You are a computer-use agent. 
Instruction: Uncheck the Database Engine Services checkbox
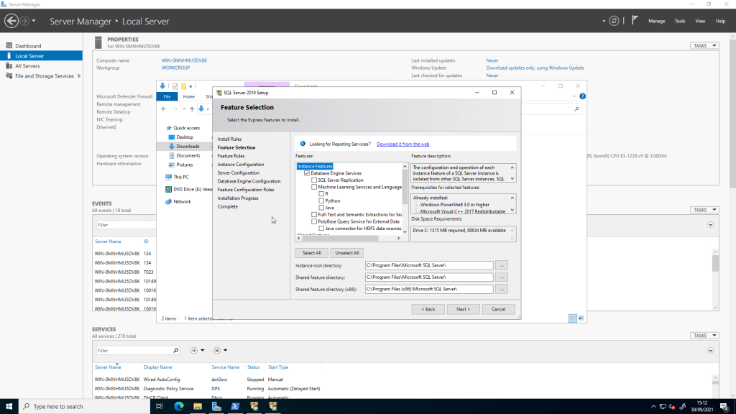point(307,173)
